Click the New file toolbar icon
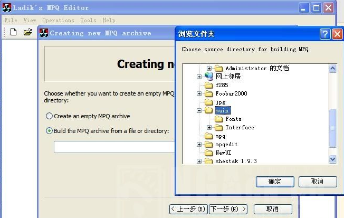344x218 pixels. tap(14, 32)
